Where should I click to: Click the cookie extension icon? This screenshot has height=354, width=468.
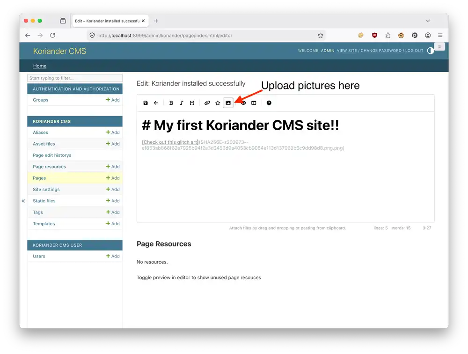click(361, 35)
